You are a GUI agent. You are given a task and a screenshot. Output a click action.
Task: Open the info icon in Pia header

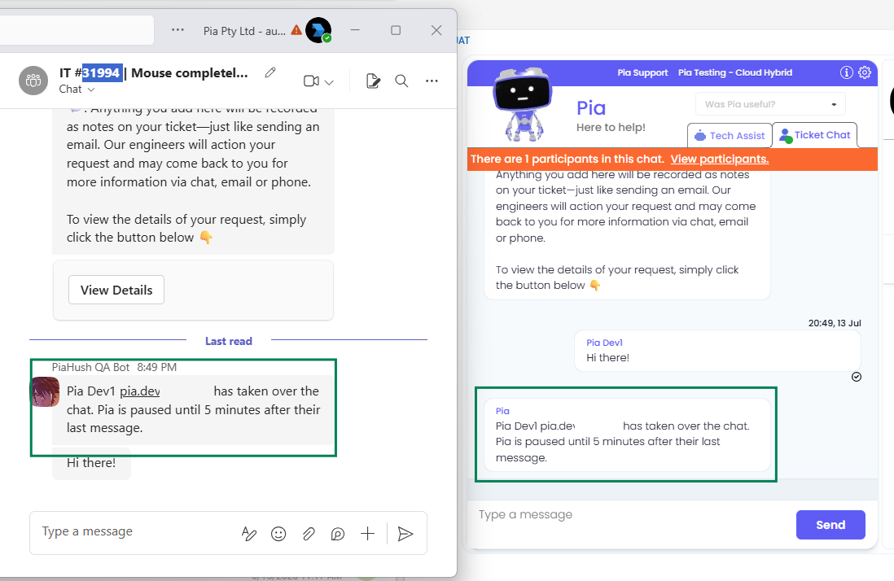(x=846, y=72)
